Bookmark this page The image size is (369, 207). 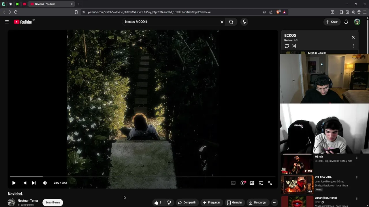[76, 12]
